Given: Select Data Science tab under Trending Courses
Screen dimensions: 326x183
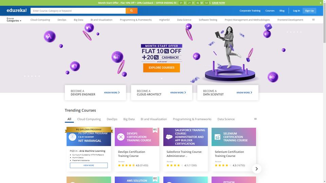Looking at the screenshot, I should pos(226,119).
